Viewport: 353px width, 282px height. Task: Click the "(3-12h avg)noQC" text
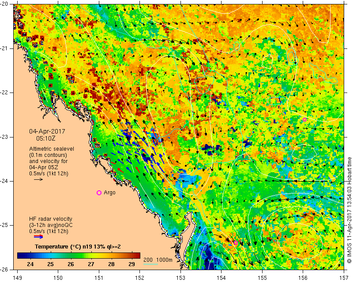[x=51, y=225]
